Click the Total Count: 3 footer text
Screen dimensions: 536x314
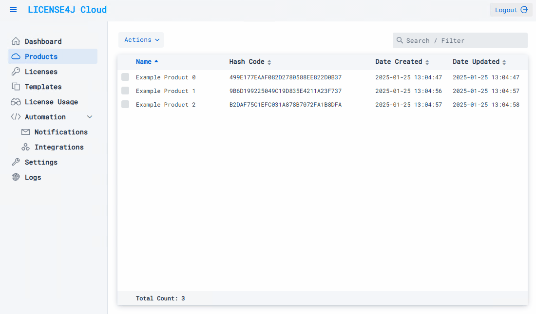click(160, 298)
